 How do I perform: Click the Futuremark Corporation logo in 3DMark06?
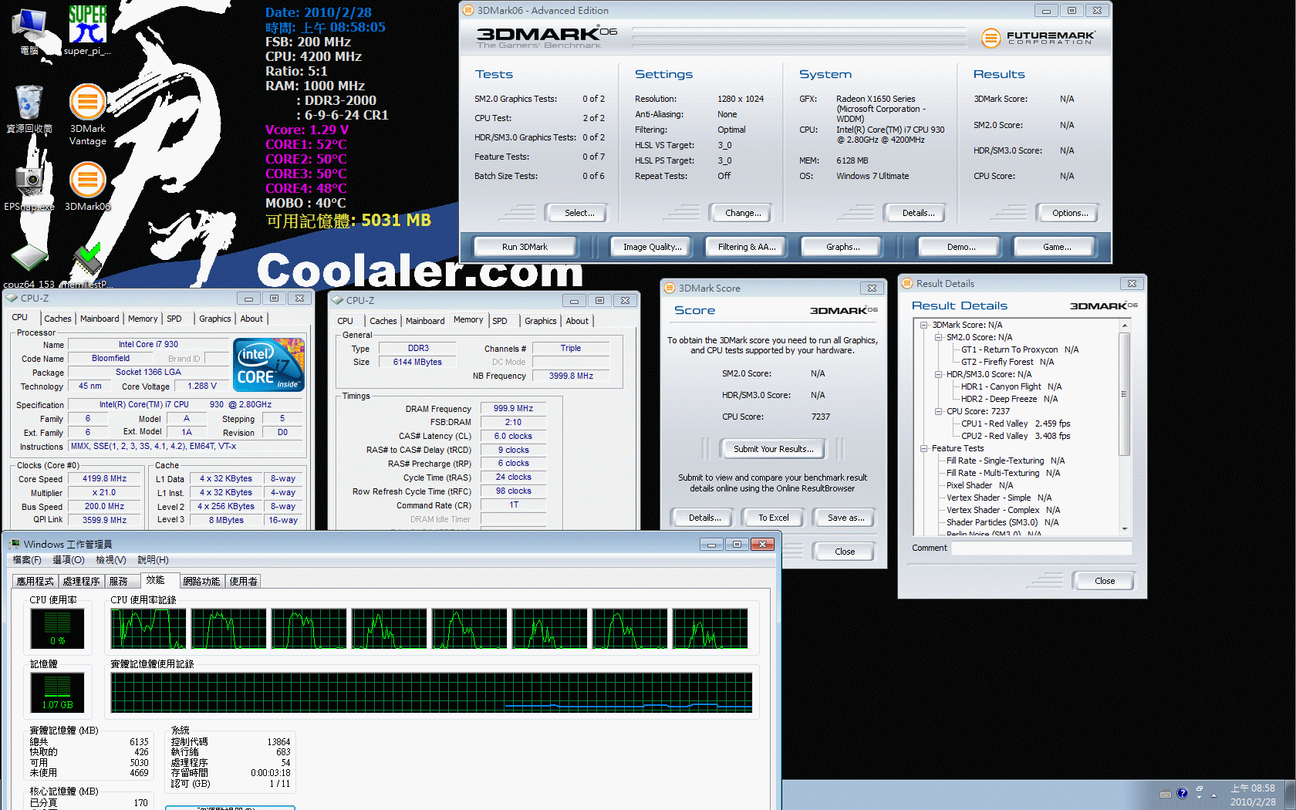pyautogui.click(x=1038, y=37)
